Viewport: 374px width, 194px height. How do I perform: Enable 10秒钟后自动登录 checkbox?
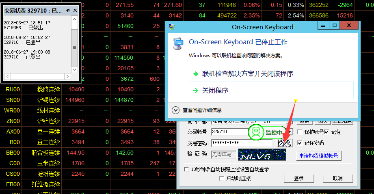click(x=186, y=170)
